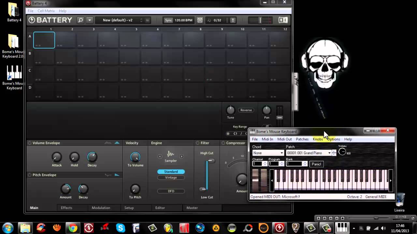Viewport: 417px width, 234px height.
Task: Click the square icon right of the BPM
Action: coord(200,20)
